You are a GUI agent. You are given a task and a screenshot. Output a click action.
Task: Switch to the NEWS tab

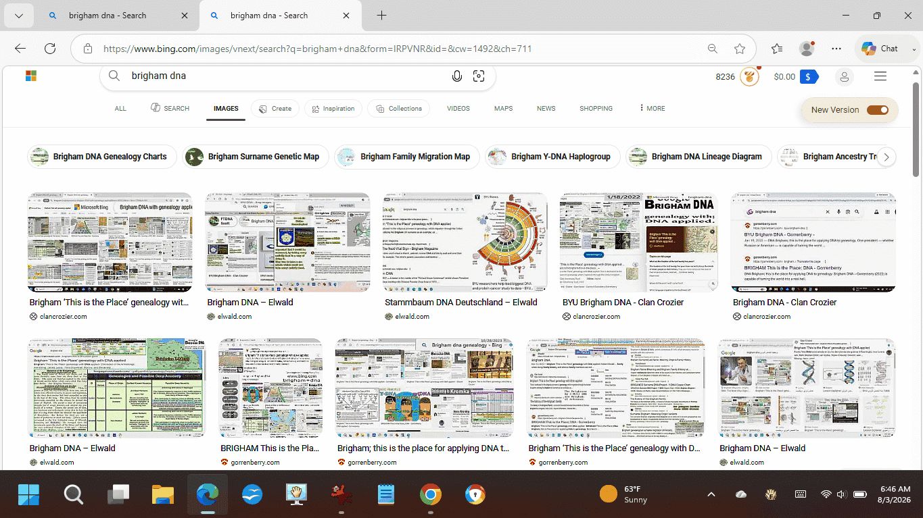[x=546, y=108]
